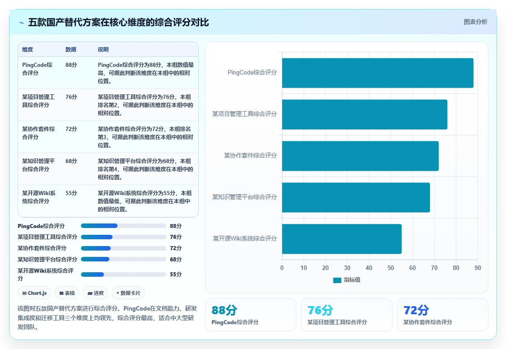506x349 pixels.
Task: Click the 指标值 legend label
Action: [x=352, y=280]
